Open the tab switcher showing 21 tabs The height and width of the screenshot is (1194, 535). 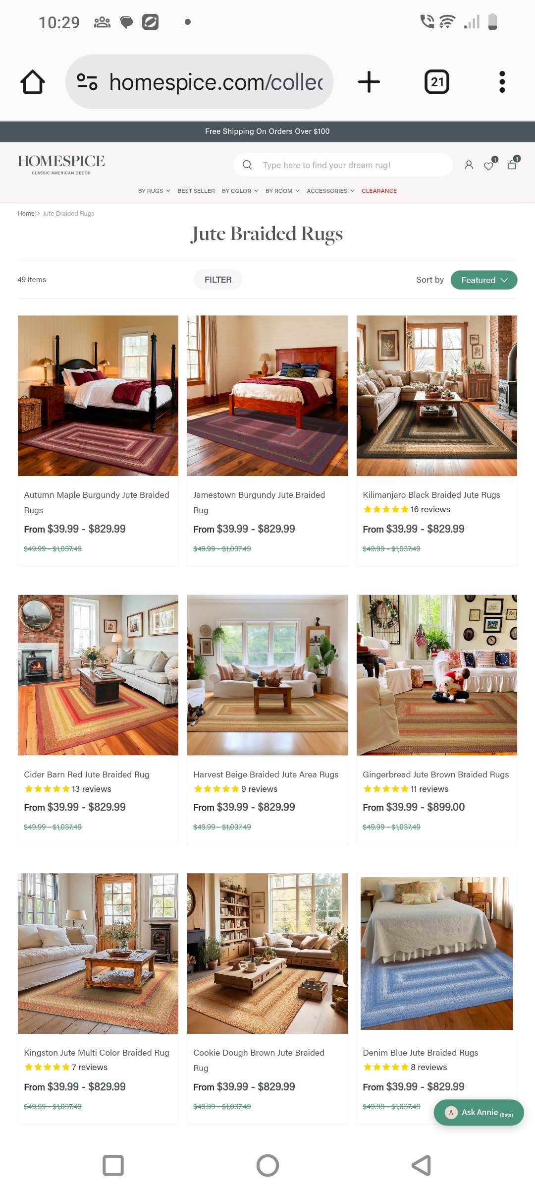tap(437, 82)
